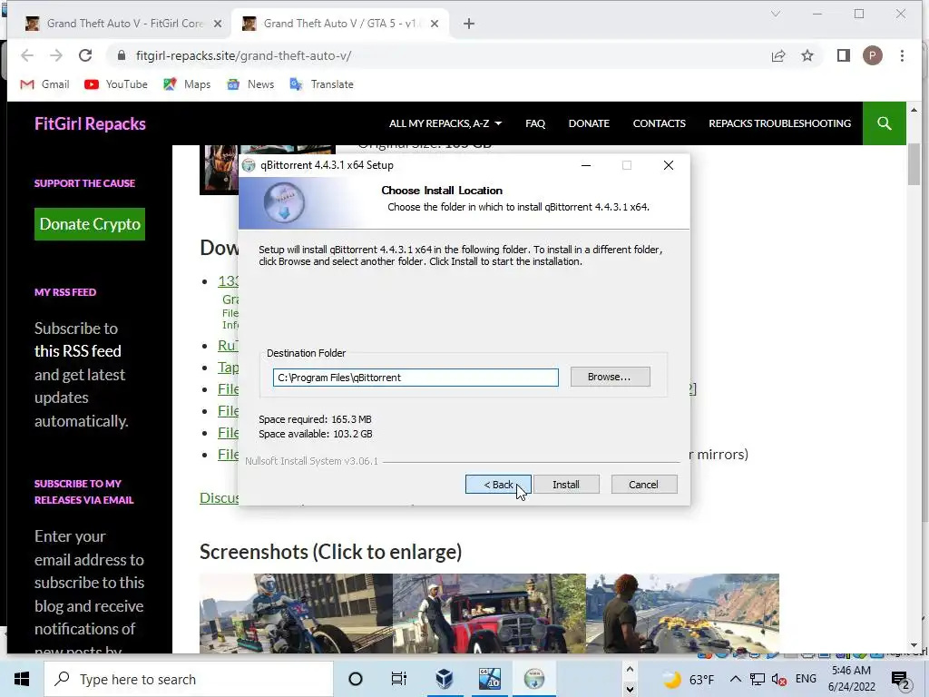This screenshot has width=929, height=697.
Task: Open the News bookmark
Action: 250,84
